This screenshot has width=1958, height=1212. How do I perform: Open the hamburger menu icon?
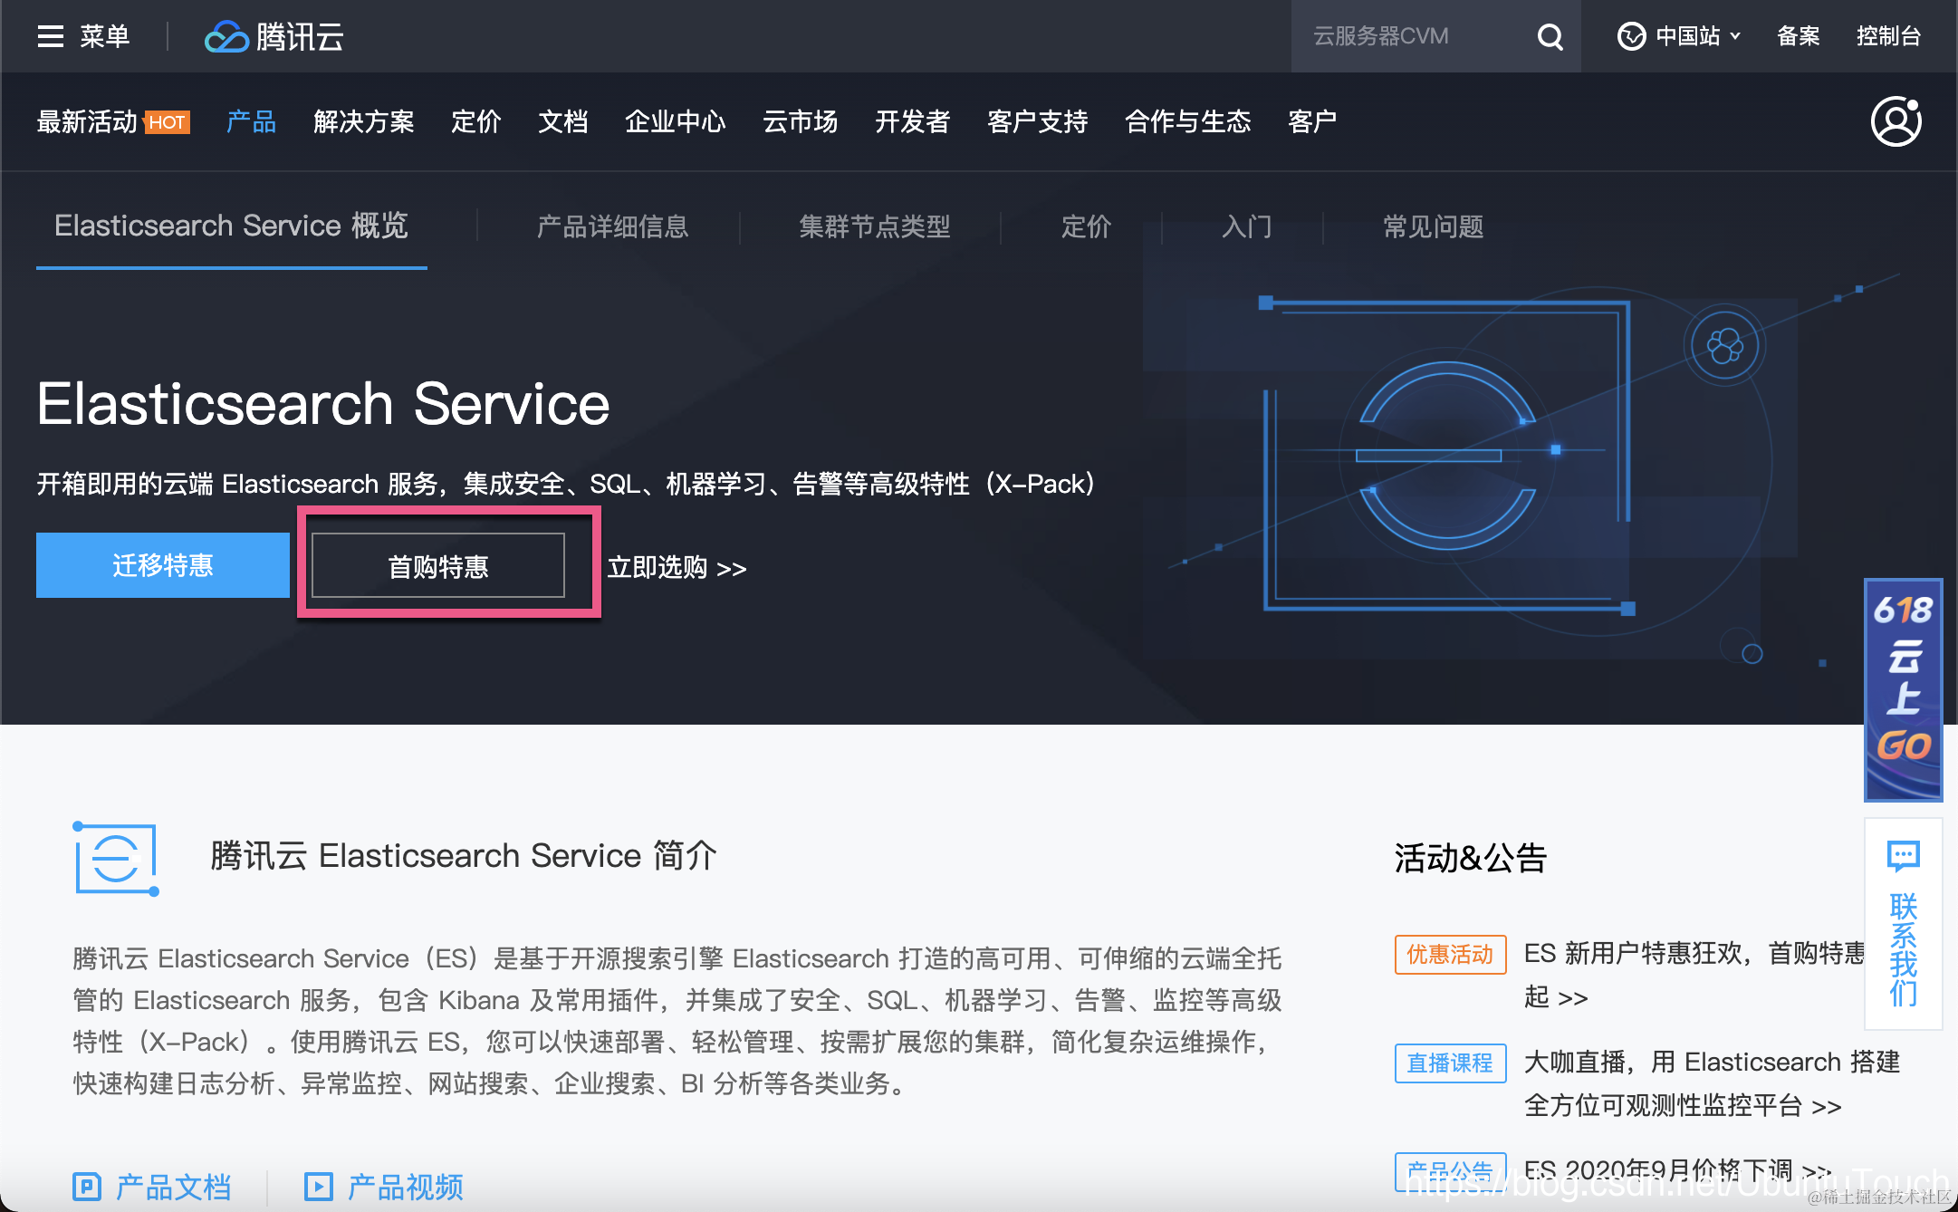point(51,36)
